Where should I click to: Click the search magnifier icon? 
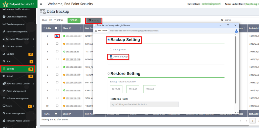pyautogui.click(x=222, y=20)
